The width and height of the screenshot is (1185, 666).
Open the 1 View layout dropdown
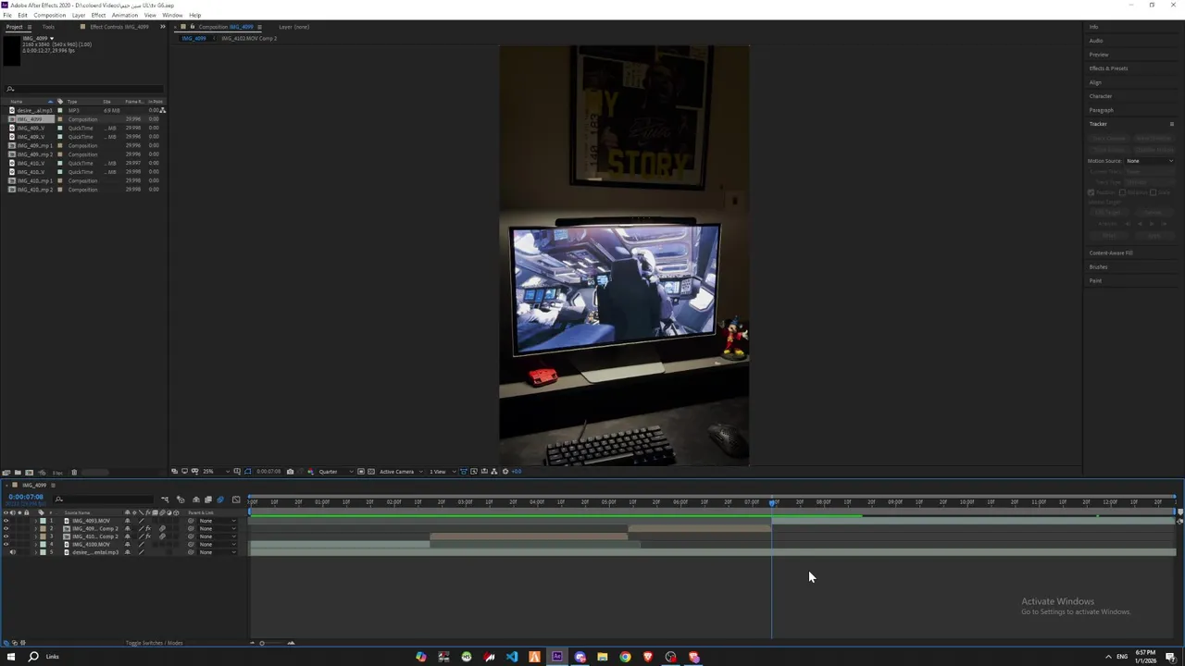coord(442,472)
